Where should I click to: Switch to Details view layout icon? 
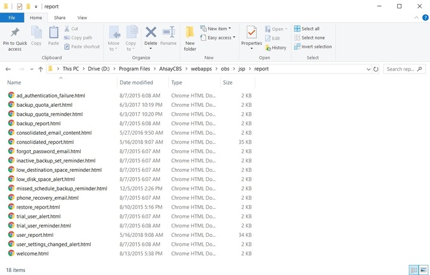(x=413, y=270)
